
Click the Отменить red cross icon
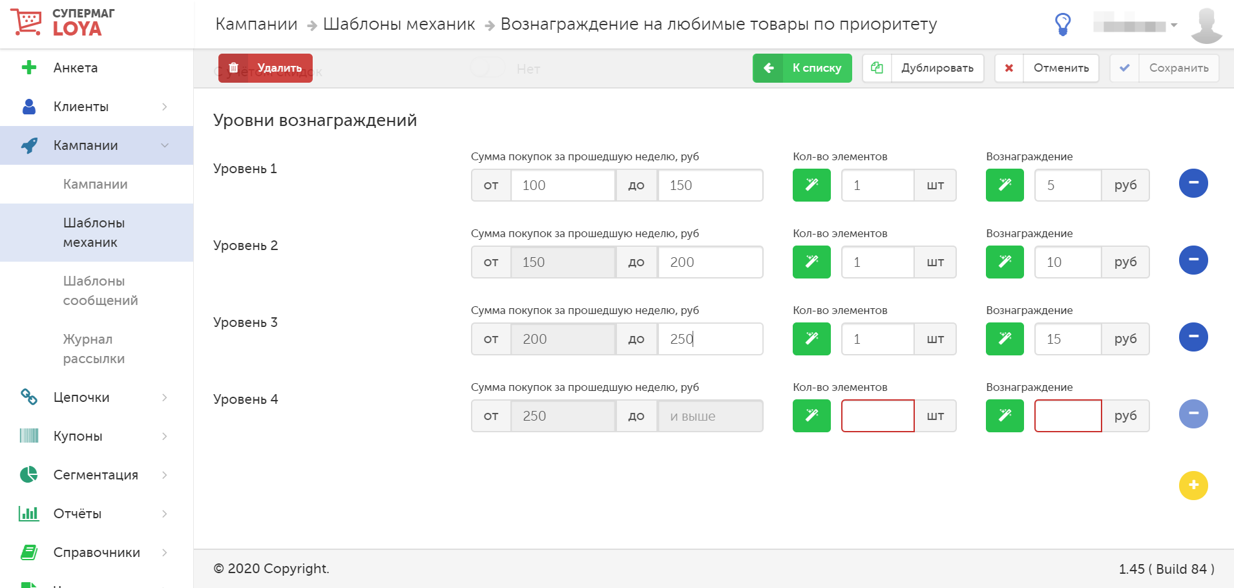click(1009, 68)
